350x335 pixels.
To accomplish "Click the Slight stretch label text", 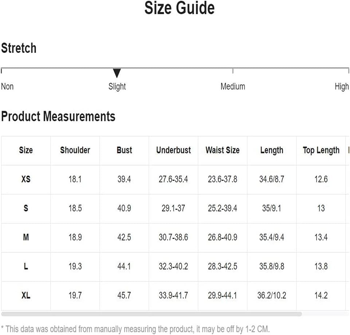I will [117, 87].
